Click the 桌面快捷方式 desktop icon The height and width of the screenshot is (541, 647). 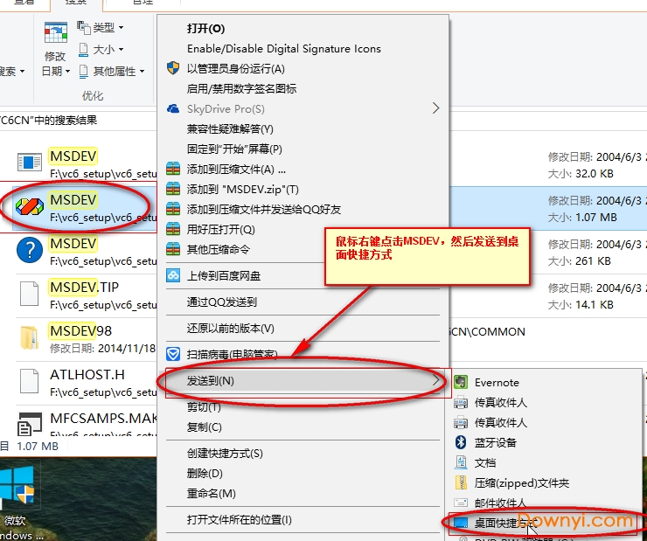(x=461, y=523)
